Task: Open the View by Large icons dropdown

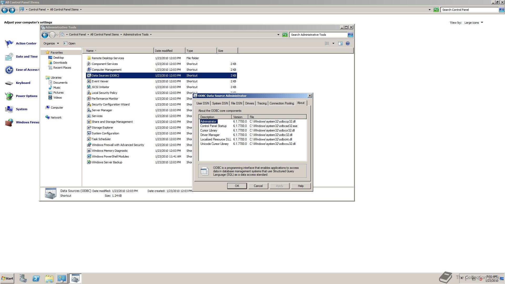Action: [x=474, y=23]
